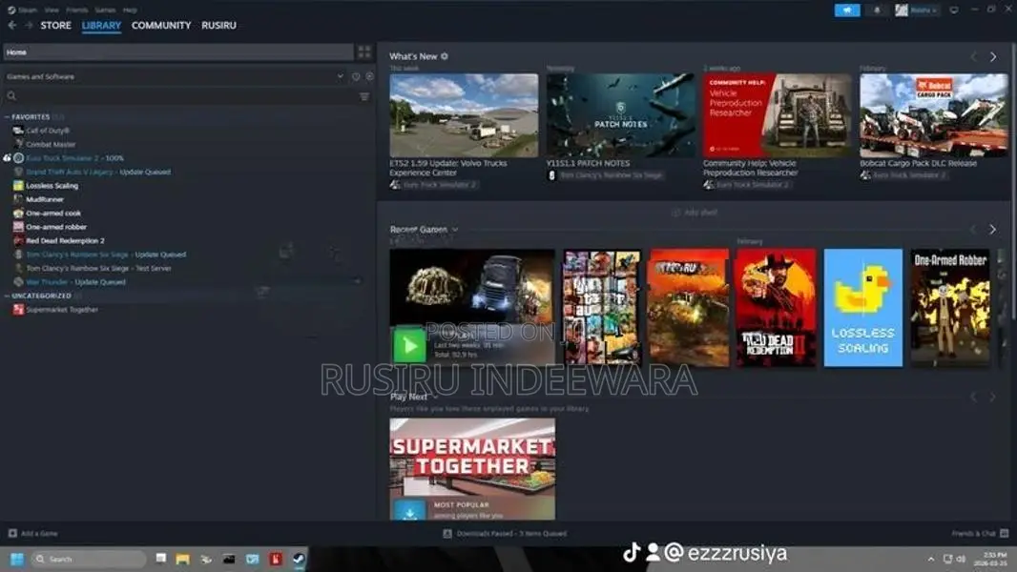The image size is (1017, 572).
Task: Click Add shelf button
Action: point(695,213)
